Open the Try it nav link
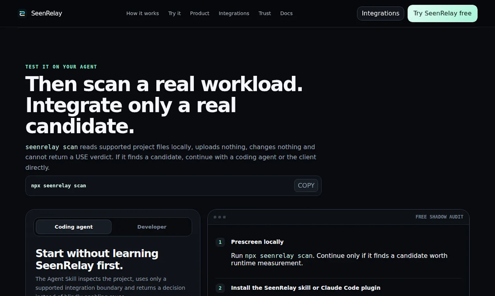 (174, 13)
